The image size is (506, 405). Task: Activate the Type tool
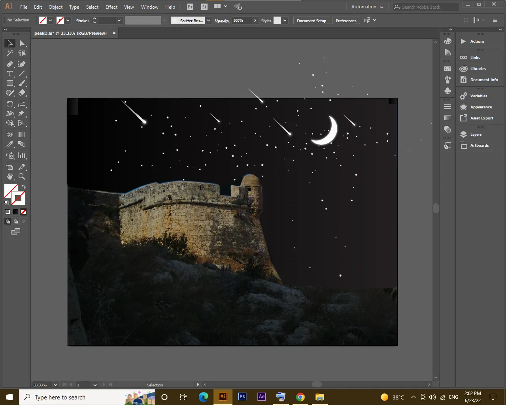(10, 74)
